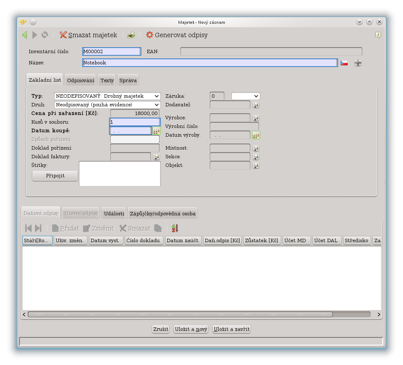403x365 pixels.
Task: Click the Připojit button
Action: (x=55, y=176)
